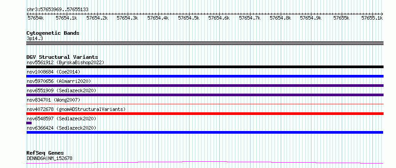Select the purple nsv5970656 variant bar
The image size is (396, 168).
coord(205,86)
